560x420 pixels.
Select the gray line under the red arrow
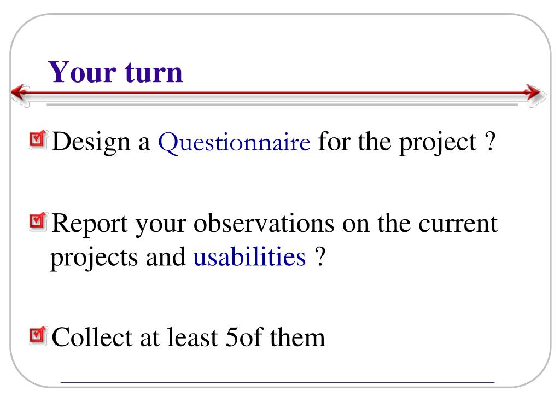[282, 104]
